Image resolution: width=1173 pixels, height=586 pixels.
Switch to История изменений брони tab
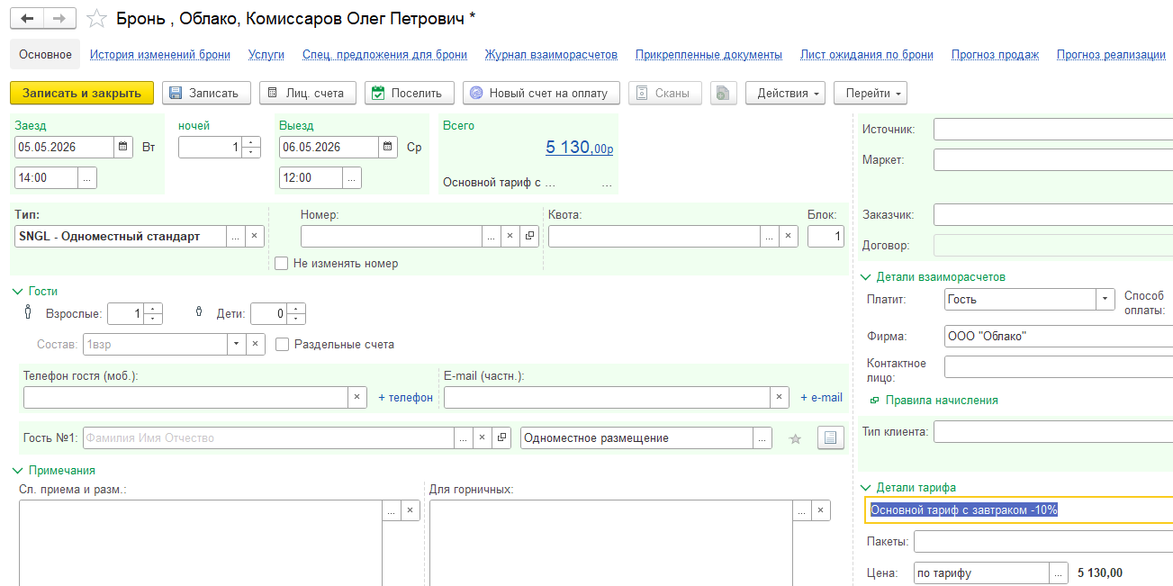click(160, 55)
